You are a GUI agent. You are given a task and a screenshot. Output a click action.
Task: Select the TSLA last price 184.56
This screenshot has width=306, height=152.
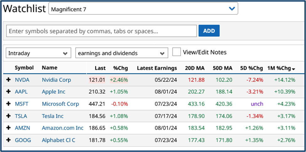coord(97,116)
